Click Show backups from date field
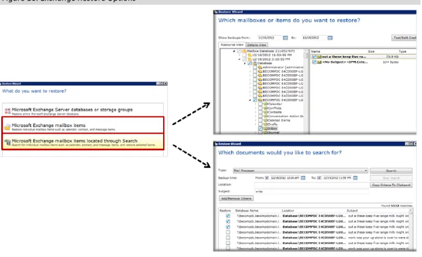 [269, 38]
